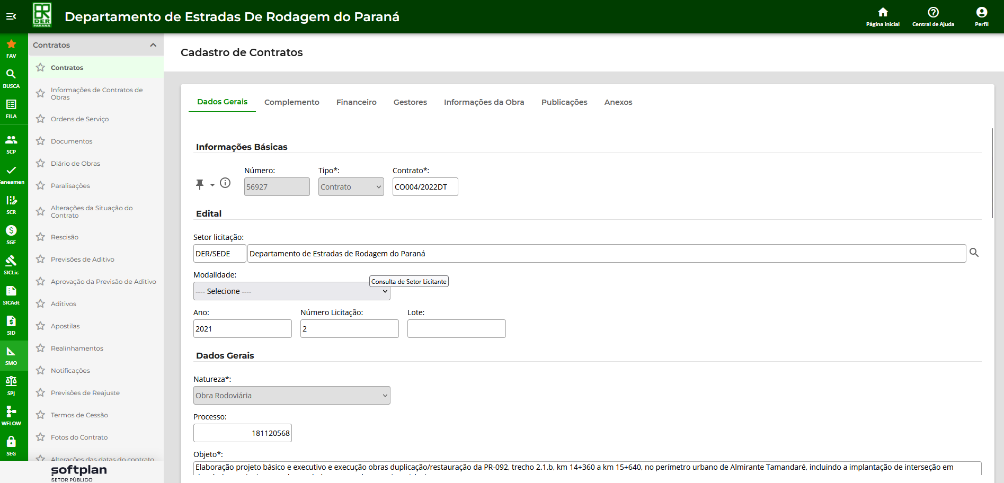Click the info icon beside Número field
The height and width of the screenshot is (483, 1004).
pos(225,183)
